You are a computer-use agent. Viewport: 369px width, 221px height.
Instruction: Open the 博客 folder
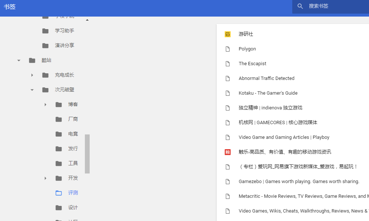[x=73, y=104]
